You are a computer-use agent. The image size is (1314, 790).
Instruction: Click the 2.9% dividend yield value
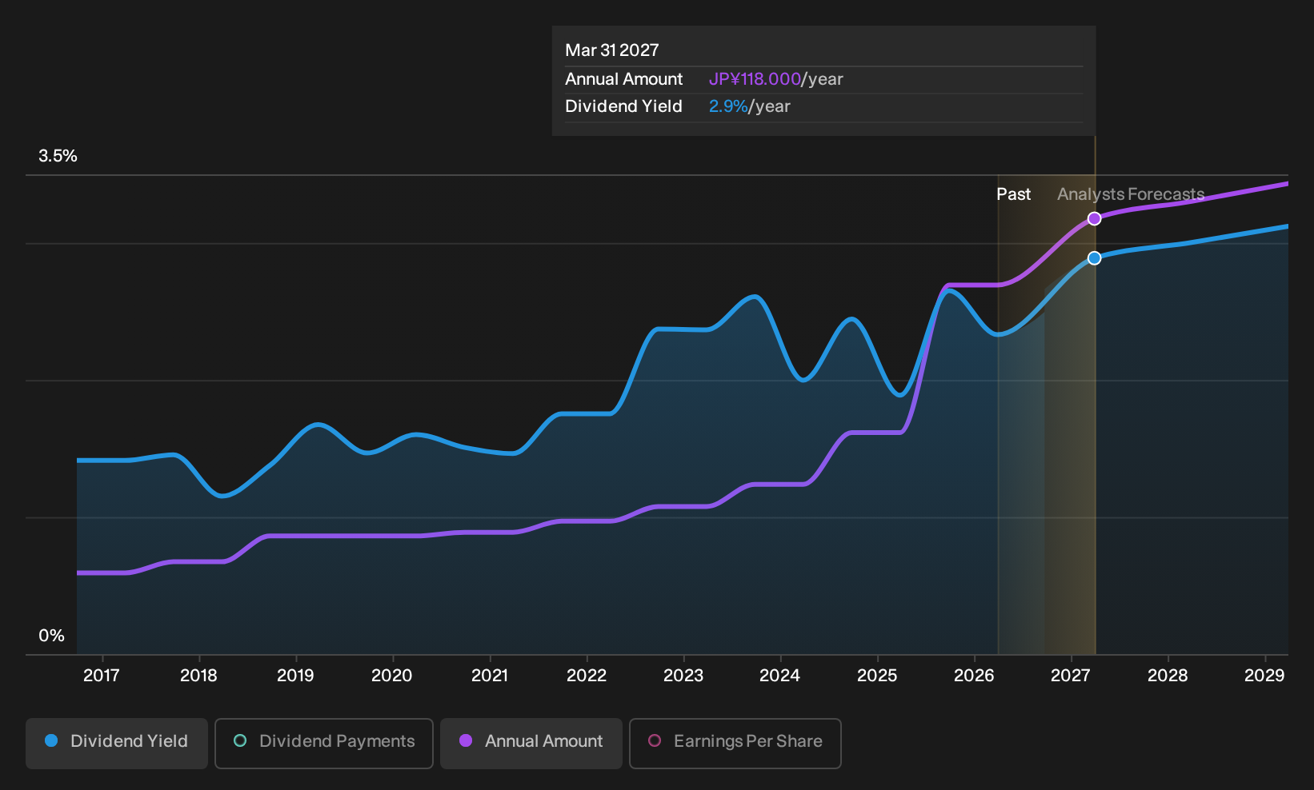728,106
